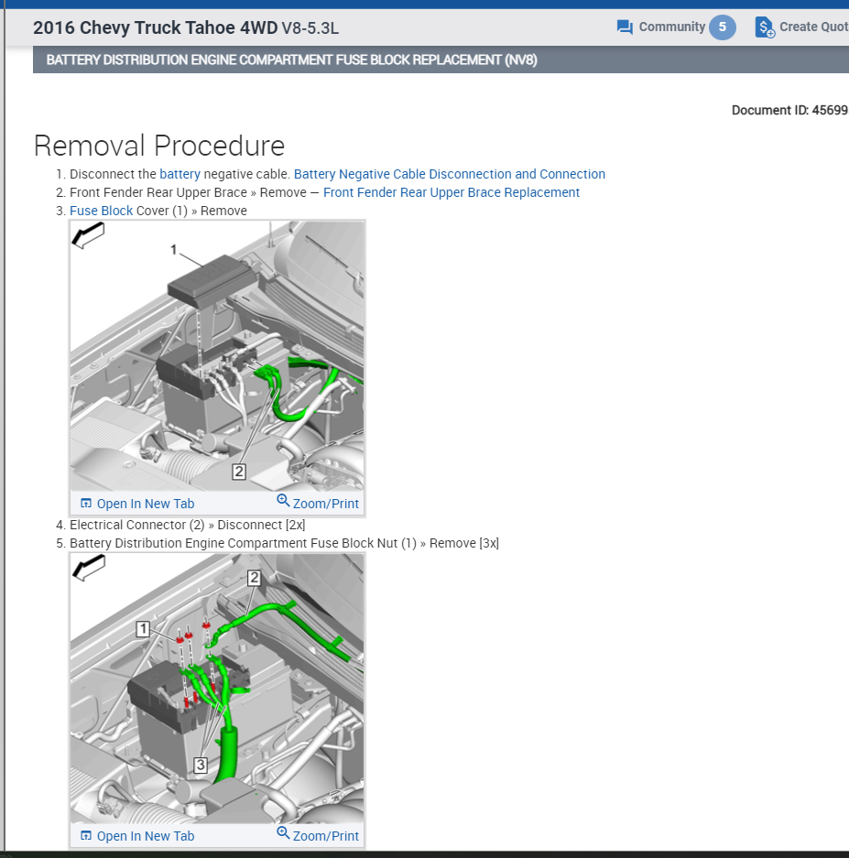
Task: Click magnifier icon under second diagram
Action: [x=283, y=833]
